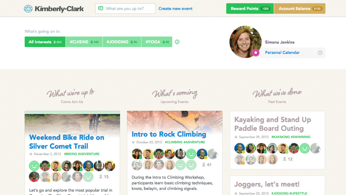
Task: Click the Kimberly-Clark logo icon
Action: pyautogui.click(x=28, y=8)
